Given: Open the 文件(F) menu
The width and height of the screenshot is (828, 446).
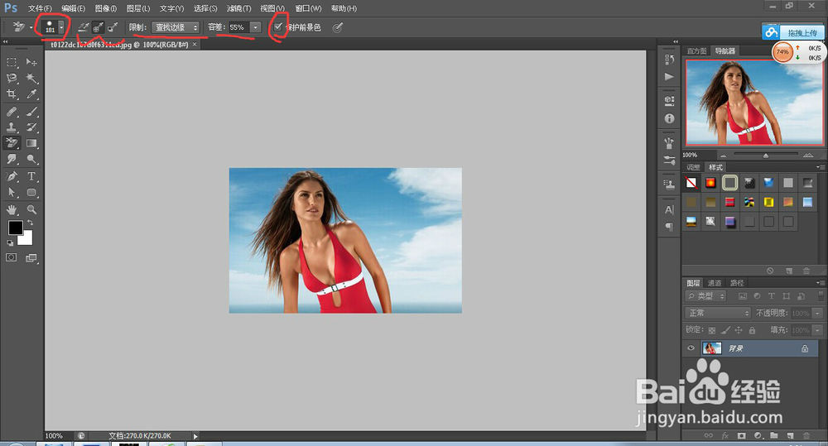Looking at the screenshot, I should 40,8.
